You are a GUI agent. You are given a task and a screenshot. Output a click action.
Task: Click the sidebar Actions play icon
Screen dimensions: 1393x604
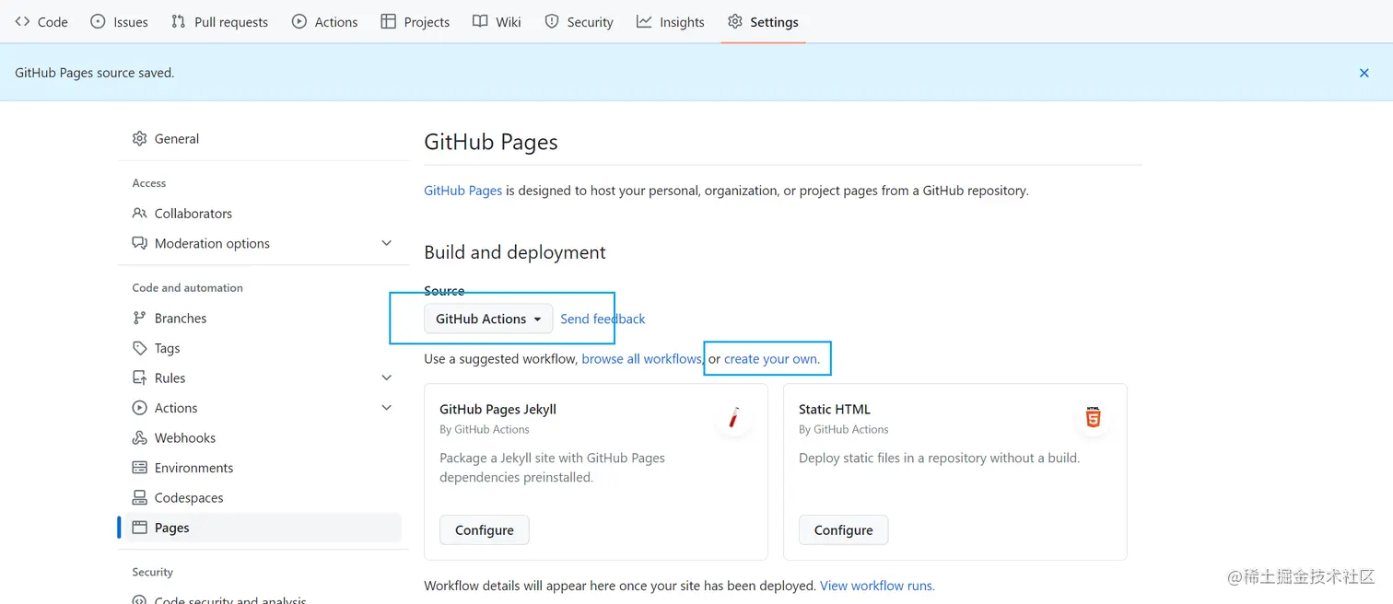[x=140, y=408]
